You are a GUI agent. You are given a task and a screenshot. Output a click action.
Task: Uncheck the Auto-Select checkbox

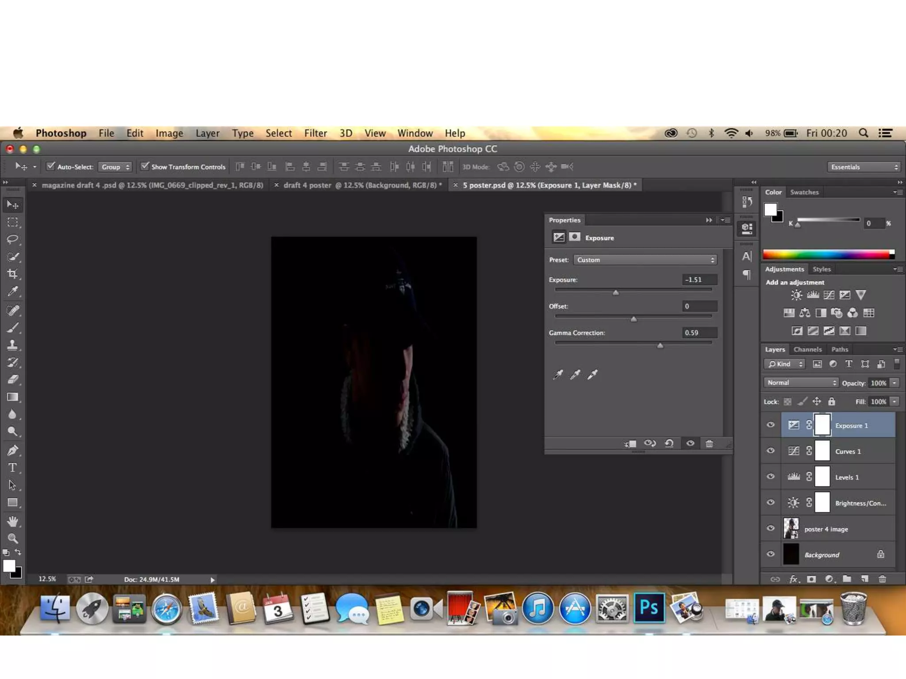click(51, 166)
